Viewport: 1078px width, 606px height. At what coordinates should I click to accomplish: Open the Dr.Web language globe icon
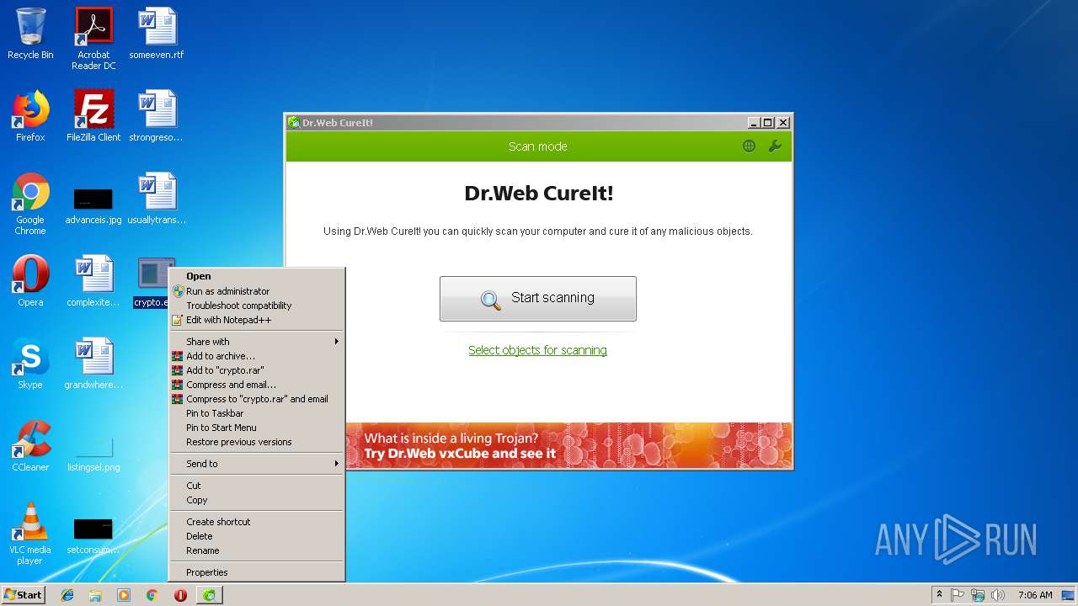[749, 146]
